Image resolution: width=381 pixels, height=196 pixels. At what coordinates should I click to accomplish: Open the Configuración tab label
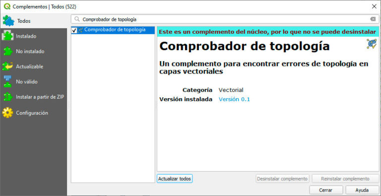tap(32, 113)
